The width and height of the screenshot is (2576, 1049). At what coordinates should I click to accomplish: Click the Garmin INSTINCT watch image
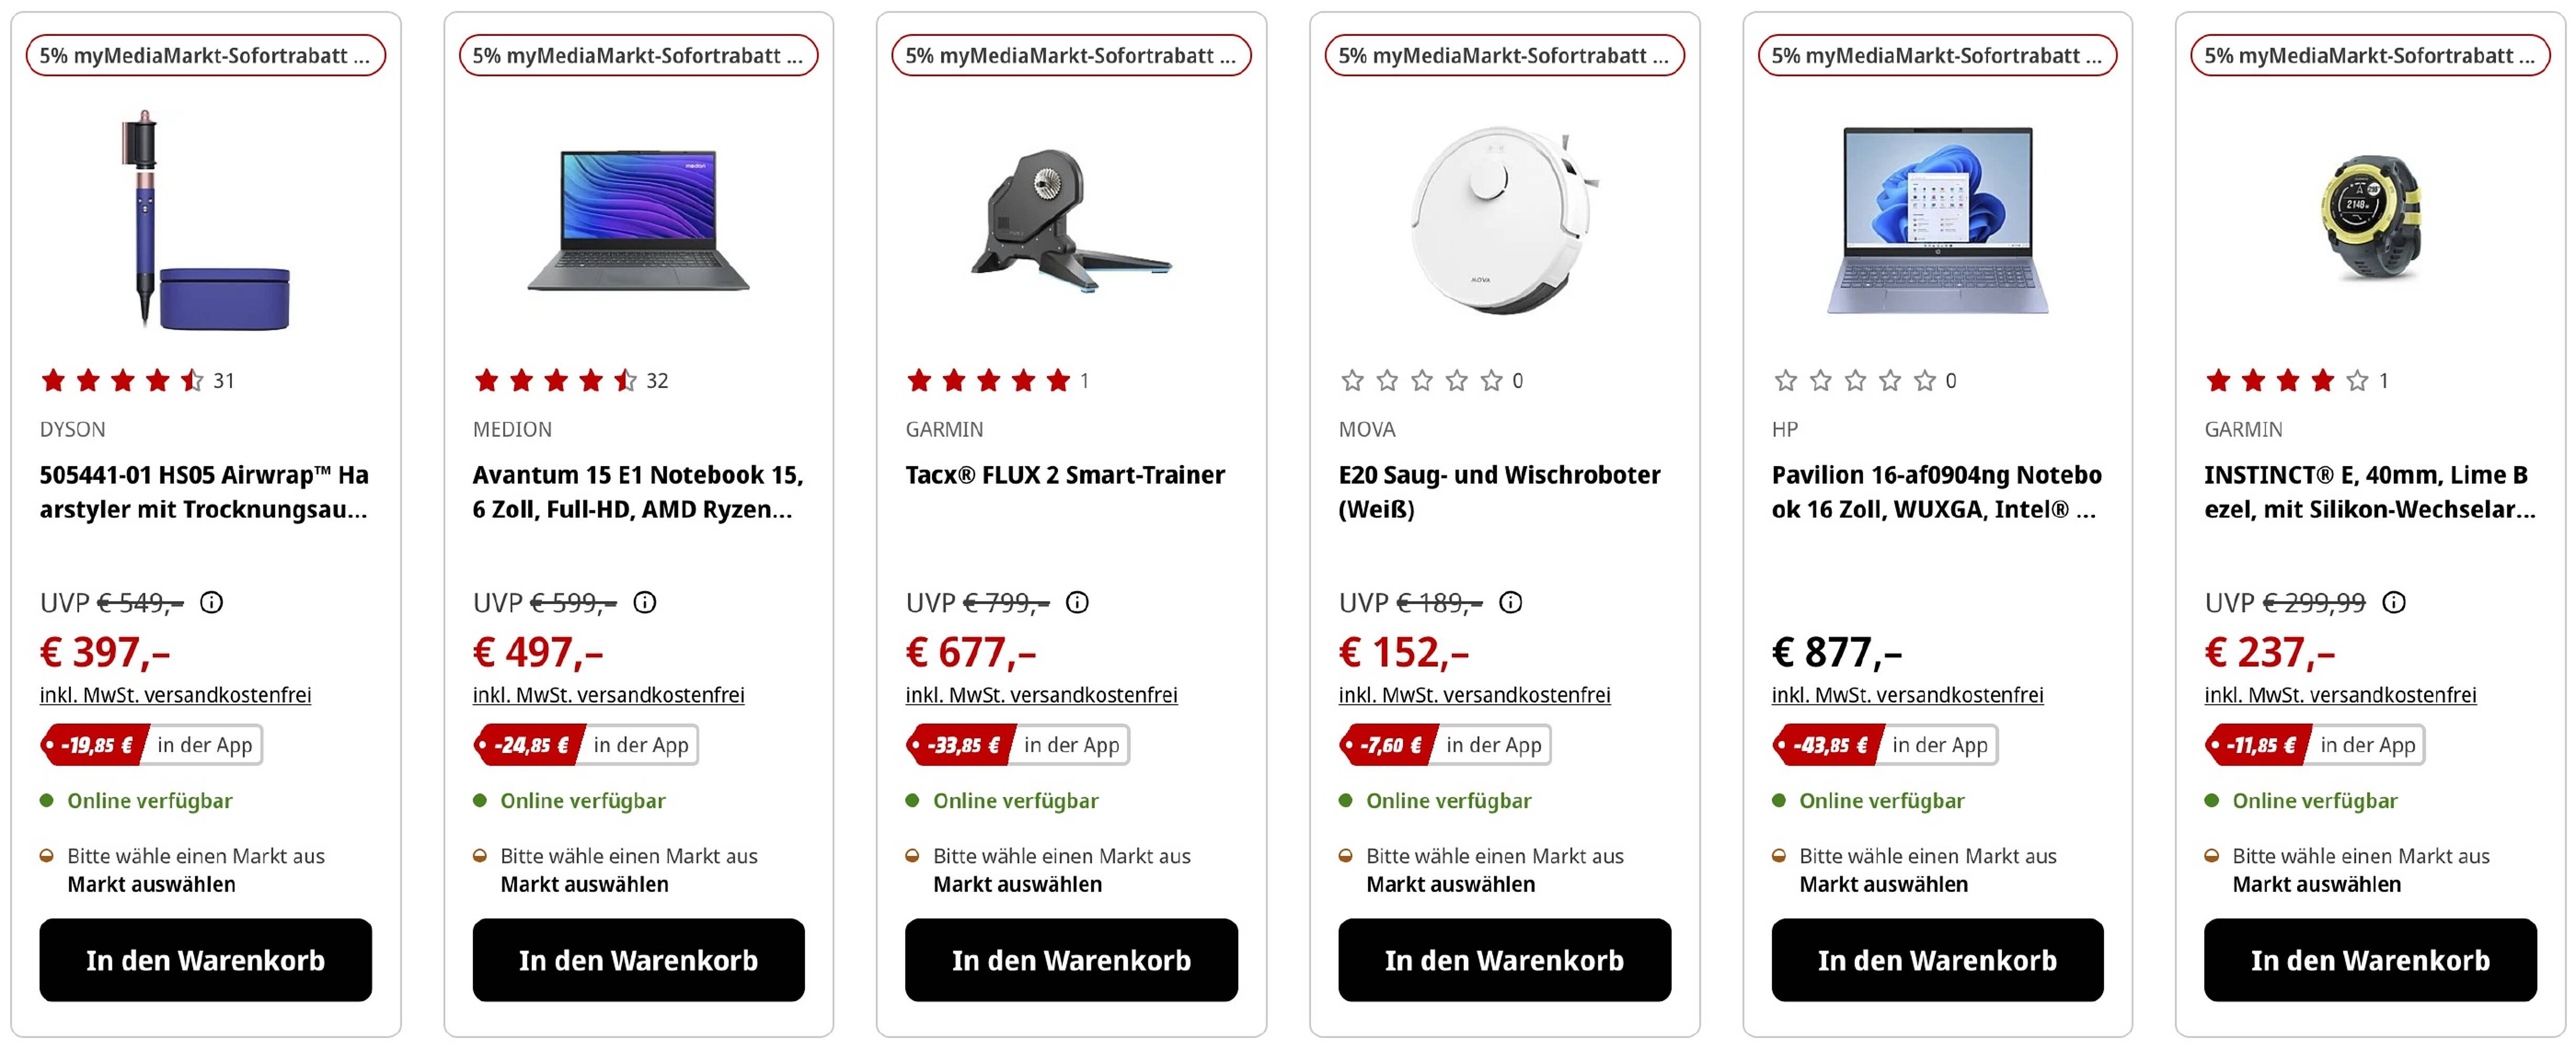point(2370,218)
